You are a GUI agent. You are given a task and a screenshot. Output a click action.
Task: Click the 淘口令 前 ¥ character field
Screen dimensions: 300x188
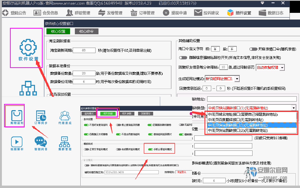coord(215,49)
